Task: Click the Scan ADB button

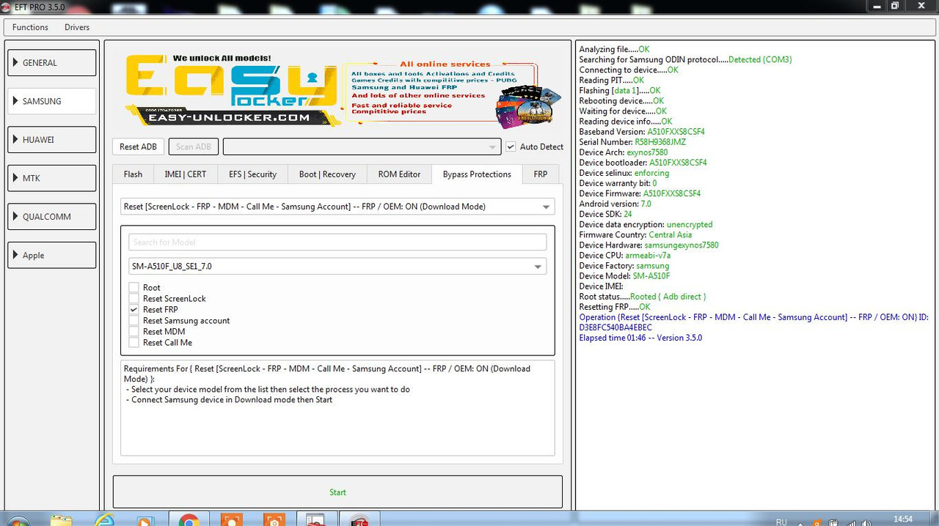Action: coord(194,147)
